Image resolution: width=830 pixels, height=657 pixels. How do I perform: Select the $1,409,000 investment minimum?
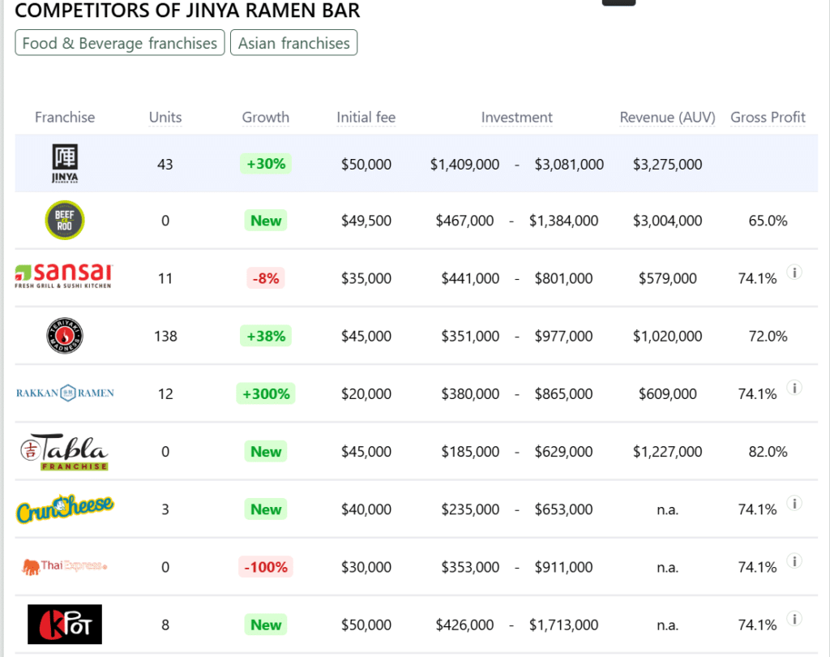[464, 164]
